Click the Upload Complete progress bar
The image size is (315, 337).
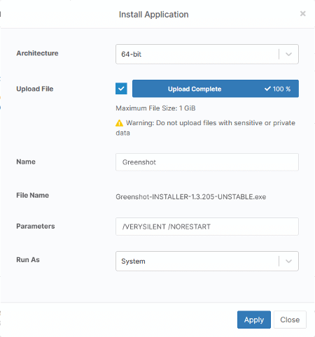(216, 89)
